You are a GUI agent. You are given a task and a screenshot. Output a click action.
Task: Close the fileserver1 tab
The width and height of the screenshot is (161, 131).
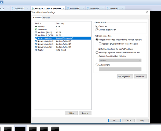[x=123, y=9]
